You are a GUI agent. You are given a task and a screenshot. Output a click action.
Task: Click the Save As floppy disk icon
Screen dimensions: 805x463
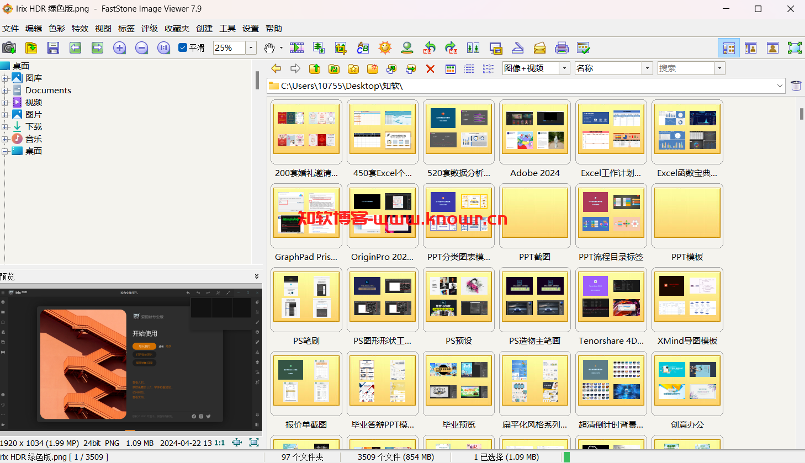click(x=53, y=48)
